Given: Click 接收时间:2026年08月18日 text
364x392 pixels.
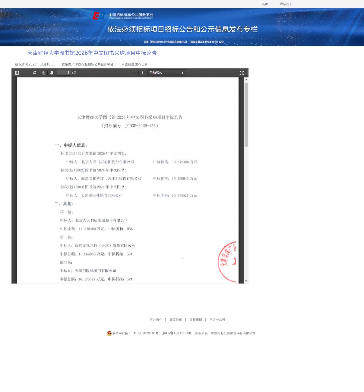Looking at the screenshot, I should point(34,64).
